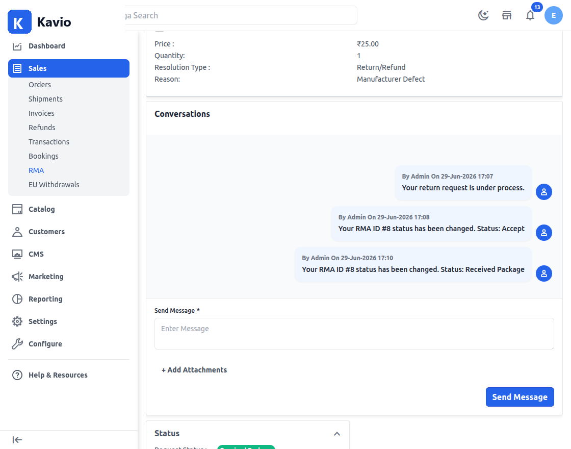Click the Conversations heading
This screenshot has height=449, width=571.
pos(182,114)
